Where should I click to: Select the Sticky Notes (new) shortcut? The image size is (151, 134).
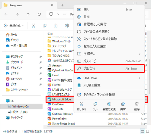coord(61,123)
